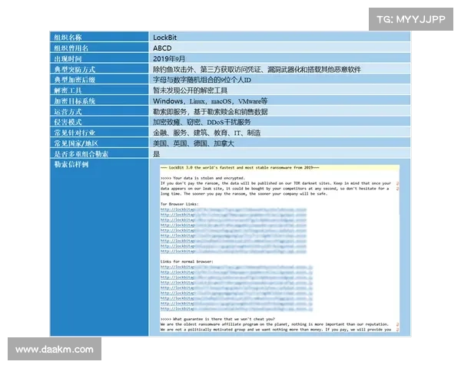Click the '出现时间' label cell

(x=99, y=58)
